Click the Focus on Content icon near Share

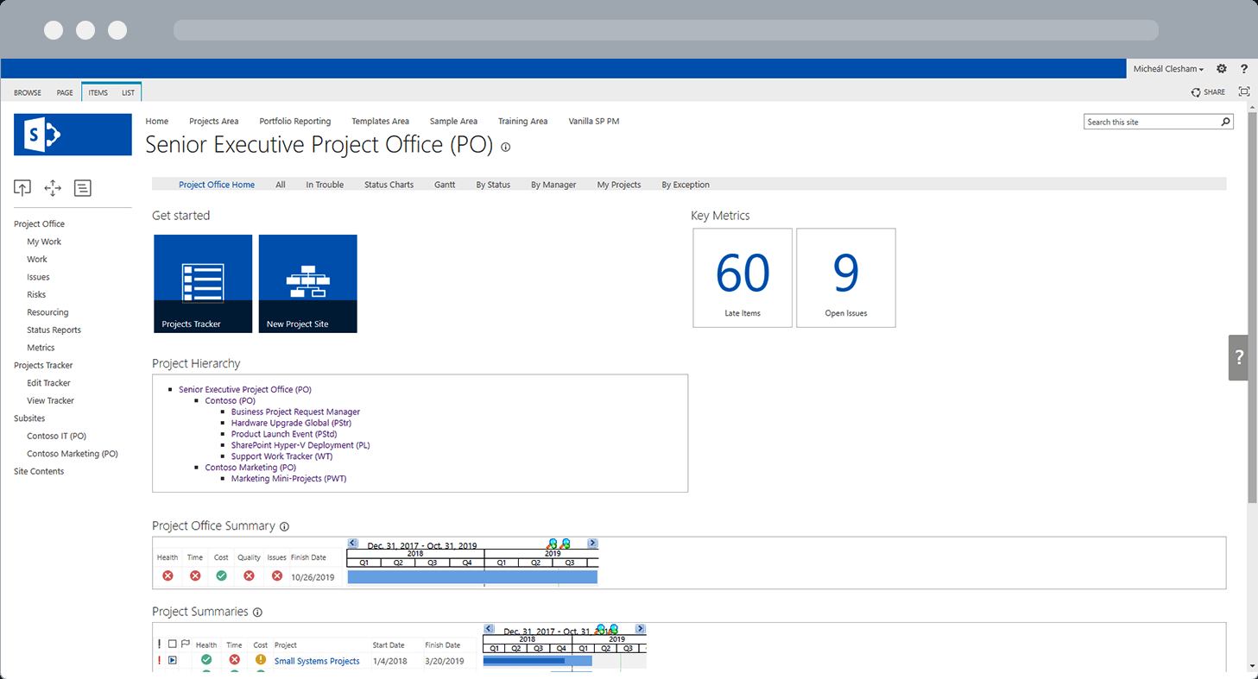tap(1243, 91)
